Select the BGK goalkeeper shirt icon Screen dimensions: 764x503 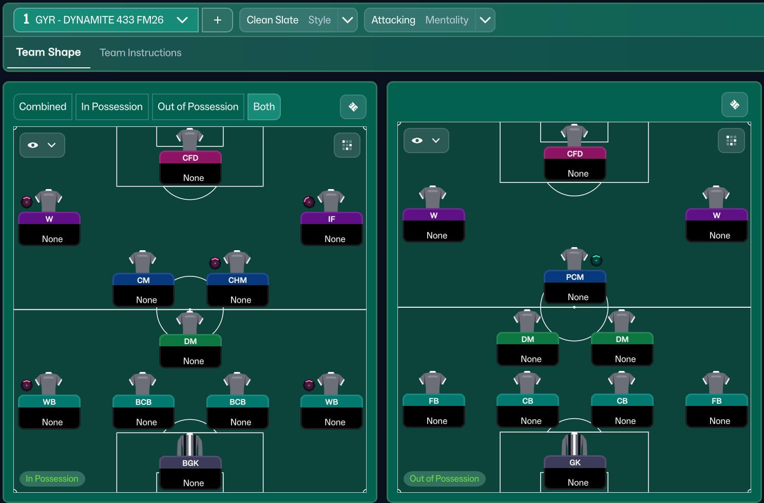pos(190,445)
